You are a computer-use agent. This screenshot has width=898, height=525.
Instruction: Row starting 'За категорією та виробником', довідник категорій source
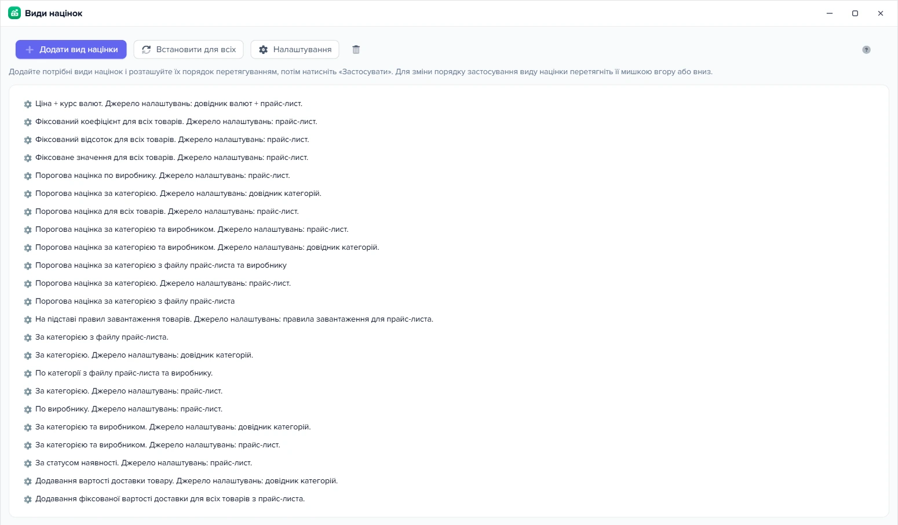pyautogui.click(x=173, y=427)
